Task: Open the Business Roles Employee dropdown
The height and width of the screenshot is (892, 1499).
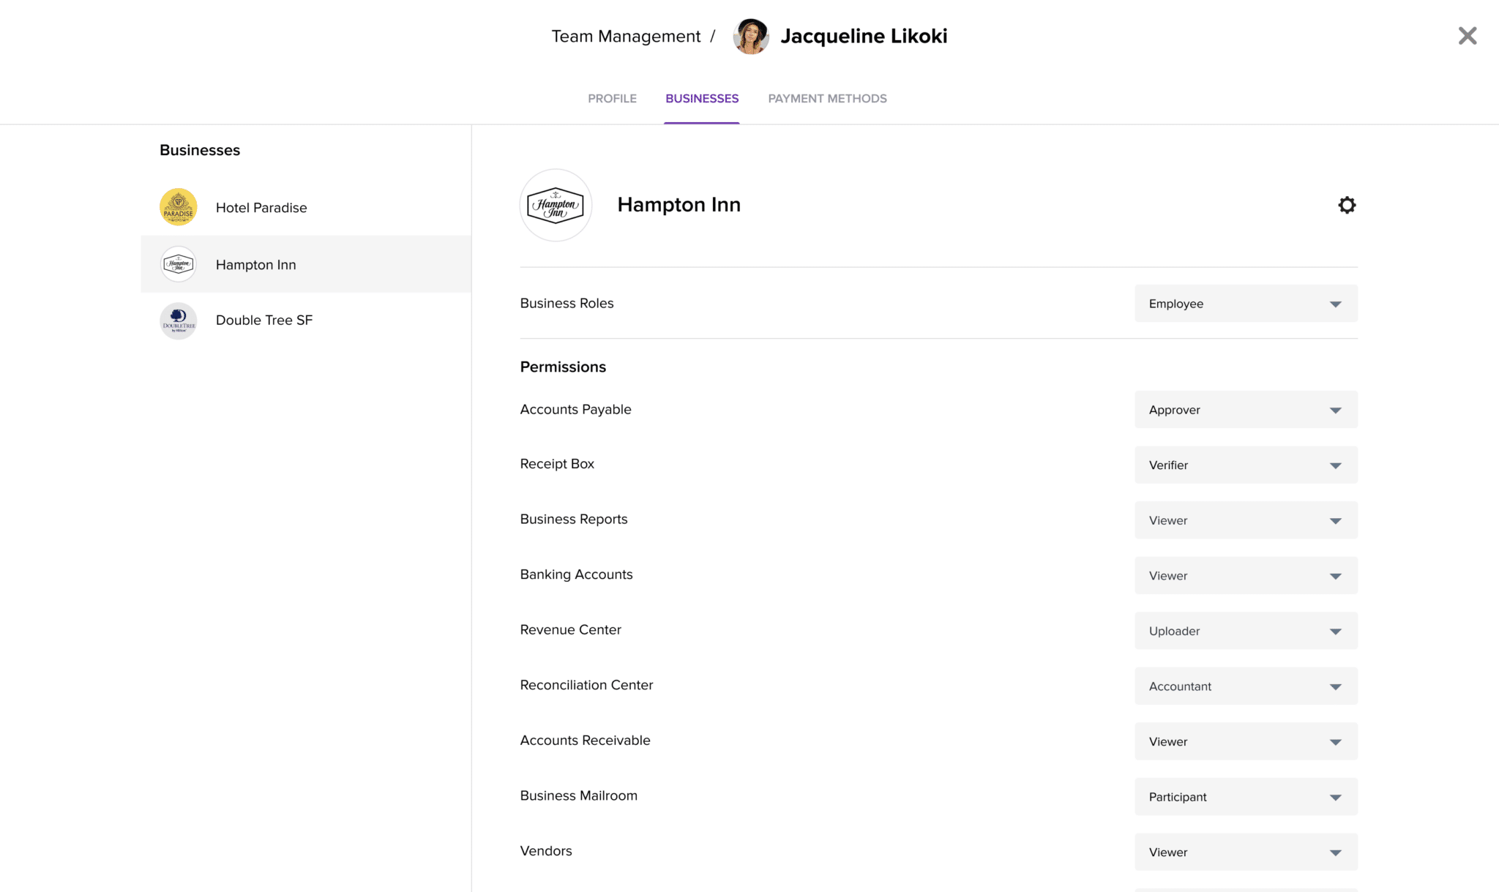Action: coord(1246,304)
